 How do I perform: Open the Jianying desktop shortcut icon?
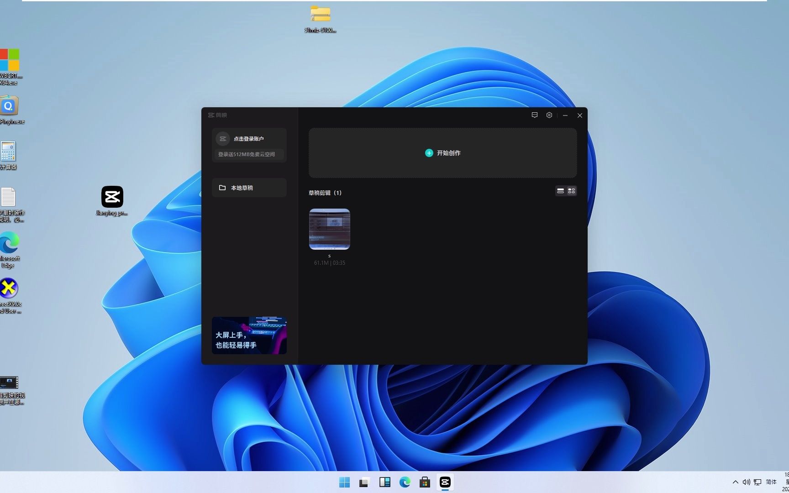click(112, 197)
